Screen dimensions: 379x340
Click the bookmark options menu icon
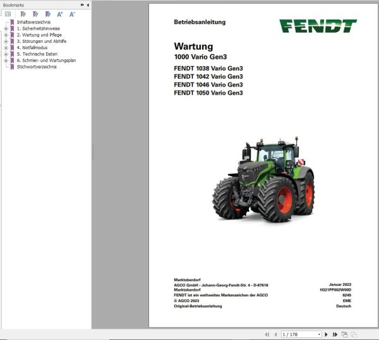click(x=8, y=14)
